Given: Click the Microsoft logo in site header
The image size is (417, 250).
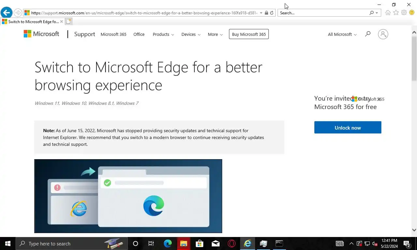Looking at the screenshot, I should [x=41, y=34].
